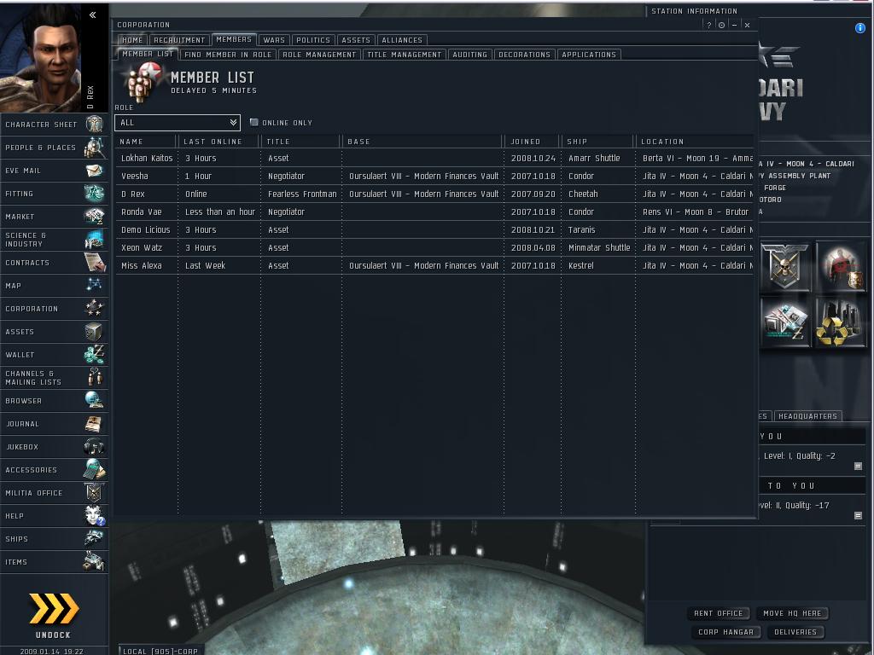Sort members by the Last Online column header
Viewport: 874px width, 655px height.
click(x=219, y=142)
